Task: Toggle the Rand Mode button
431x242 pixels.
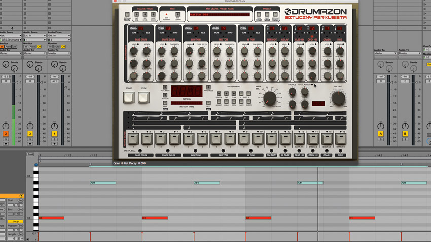Action: 208,87
